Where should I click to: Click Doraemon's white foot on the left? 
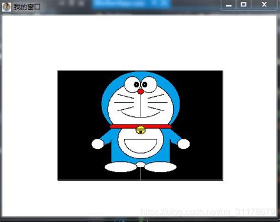(x=121, y=167)
